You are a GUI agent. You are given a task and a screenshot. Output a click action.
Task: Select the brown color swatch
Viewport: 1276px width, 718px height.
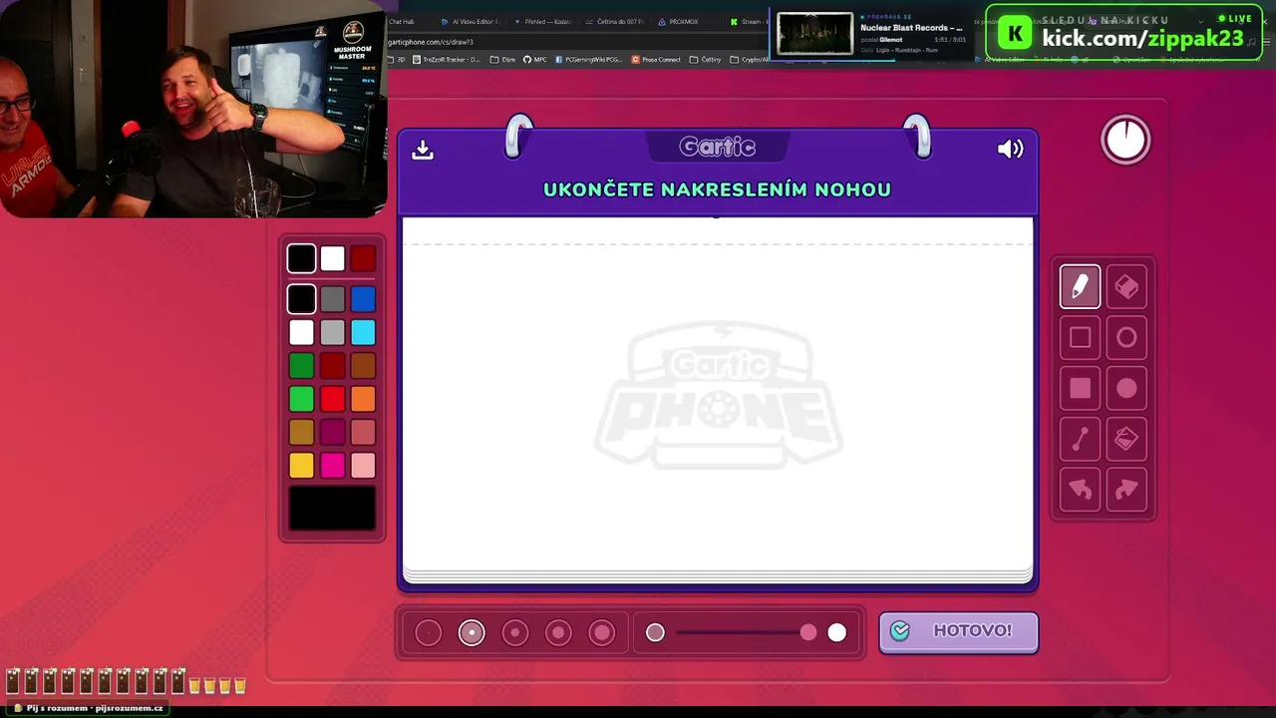pos(363,366)
